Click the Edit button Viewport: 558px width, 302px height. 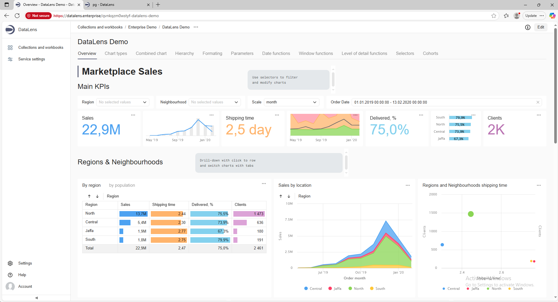click(541, 27)
